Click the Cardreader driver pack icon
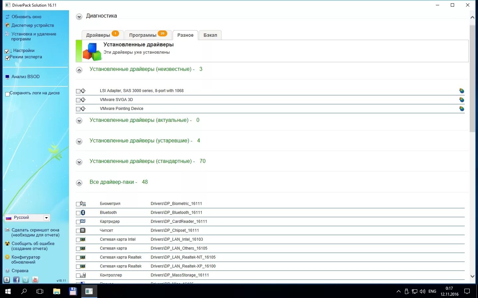 pyautogui.click(x=83, y=221)
